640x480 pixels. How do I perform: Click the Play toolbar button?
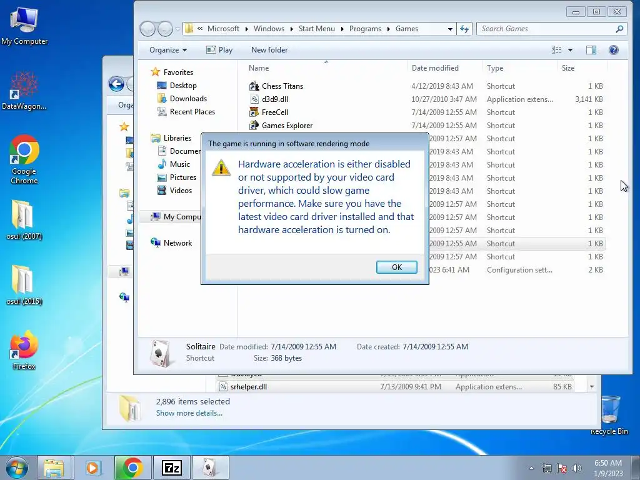point(219,50)
